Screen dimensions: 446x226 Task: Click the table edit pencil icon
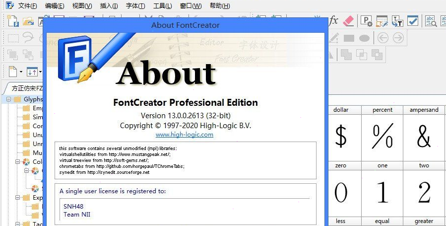pos(382,21)
